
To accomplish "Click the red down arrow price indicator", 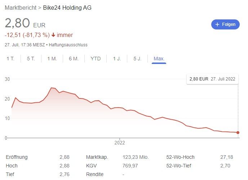I will point(53,35).
